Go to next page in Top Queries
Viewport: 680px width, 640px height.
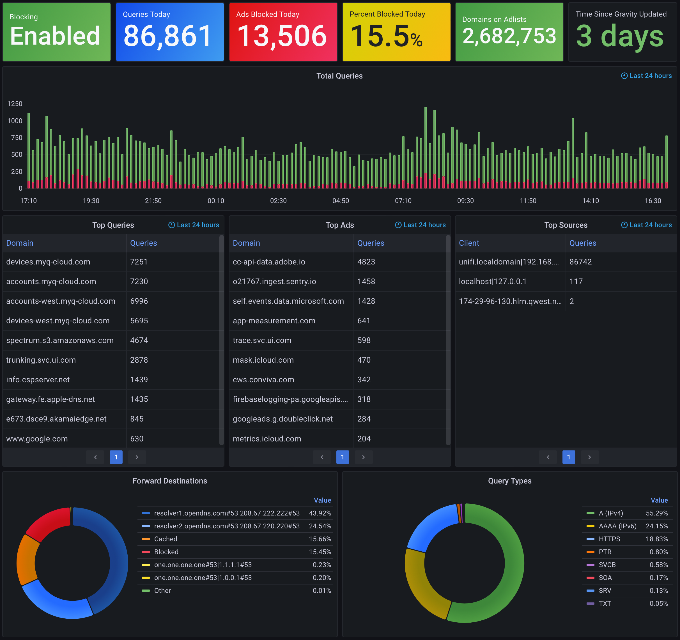pos(137,457)
